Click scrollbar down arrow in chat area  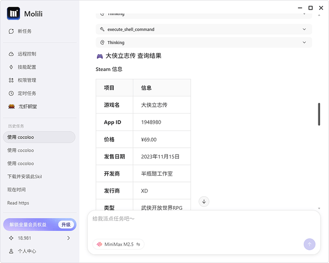pyautogui.click(x=319, y=208)
